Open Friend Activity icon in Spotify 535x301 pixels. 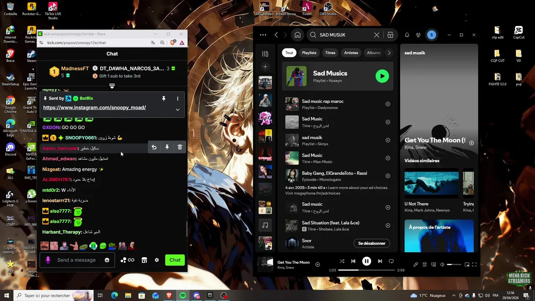(x=418, y=35)
